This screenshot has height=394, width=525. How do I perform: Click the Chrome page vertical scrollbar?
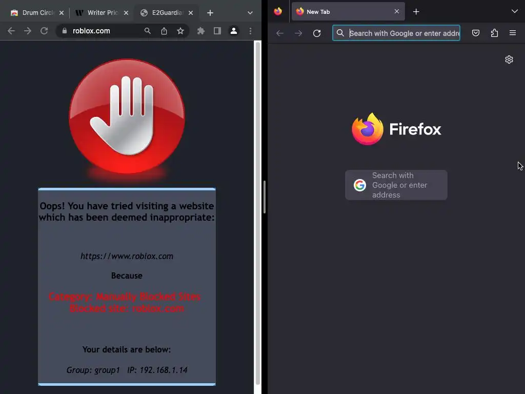(257, 214)
